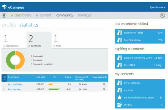The height and width of the screenshot is (110, 168).
Task: Open my e-contents entry
Action: 140,83
